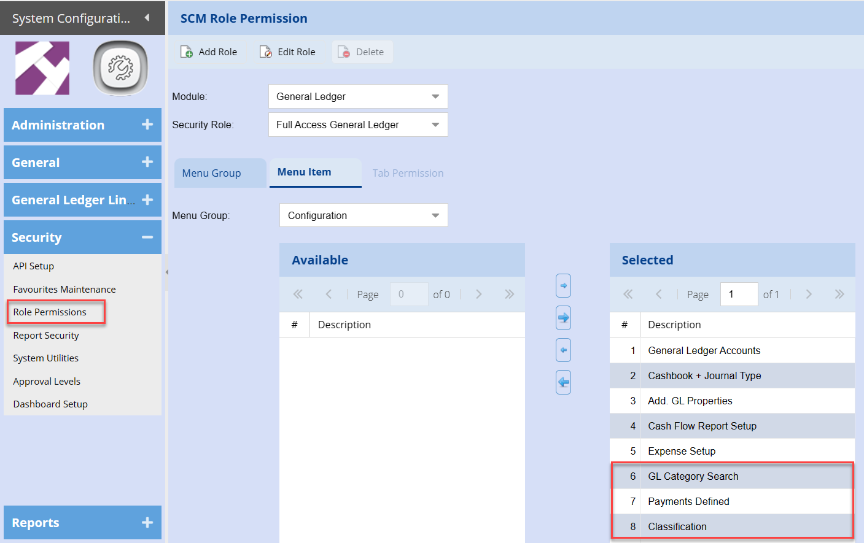The image size is (864, 543).
Task: Click the Delete button label
Action: [x=370, y=52]
